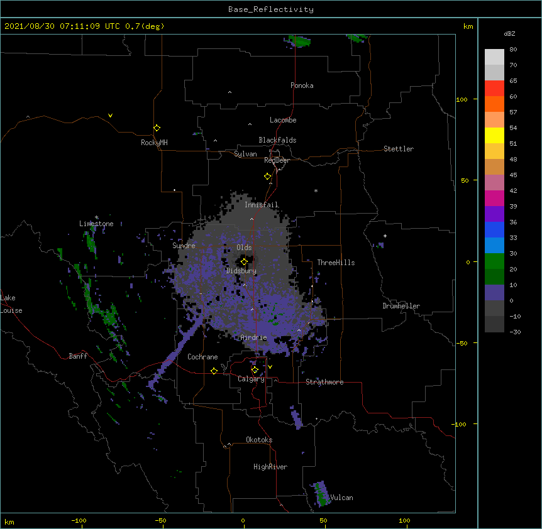Select the radar site diamond between Olds and Didsbury

(244, 262)
